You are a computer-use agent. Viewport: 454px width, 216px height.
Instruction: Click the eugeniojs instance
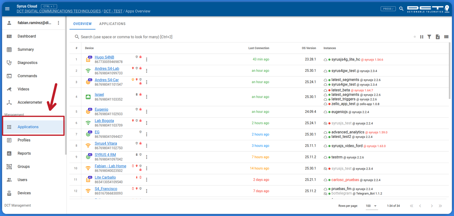tap(340, 112)
